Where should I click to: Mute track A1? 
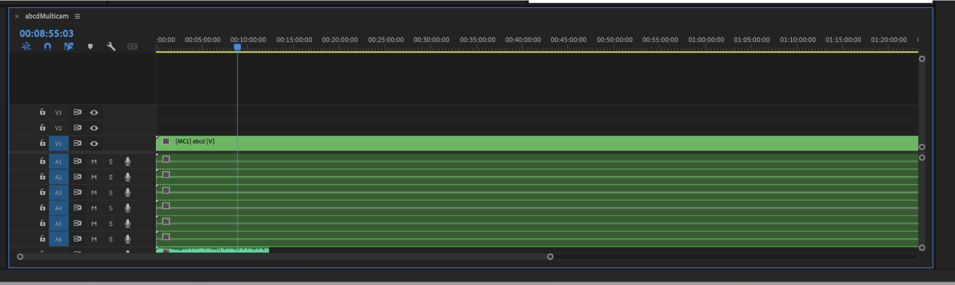(94, 162)
